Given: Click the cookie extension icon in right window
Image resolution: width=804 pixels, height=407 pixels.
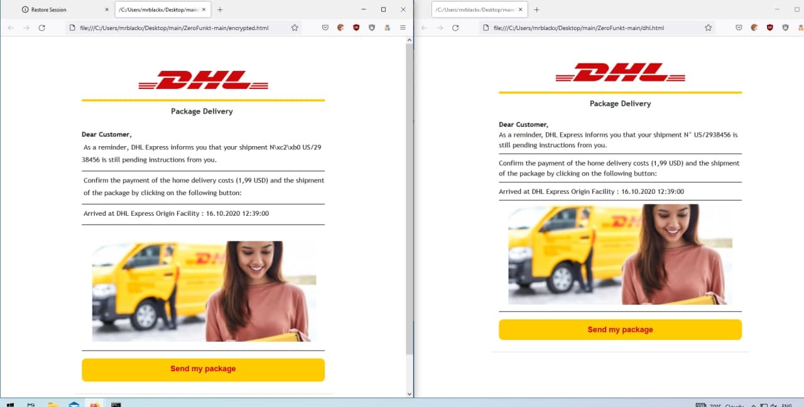Looking at the screenshot, I should coord(754,28).
